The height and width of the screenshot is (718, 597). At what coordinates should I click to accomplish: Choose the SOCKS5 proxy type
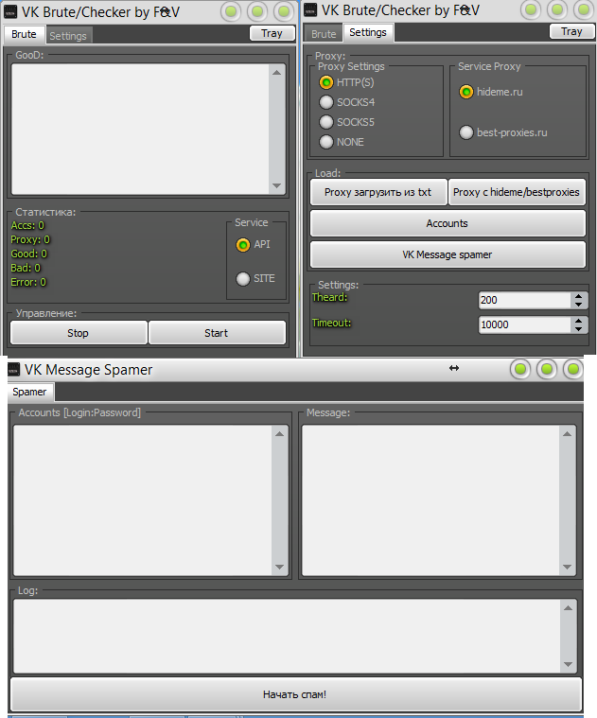[x=326, y=122]
